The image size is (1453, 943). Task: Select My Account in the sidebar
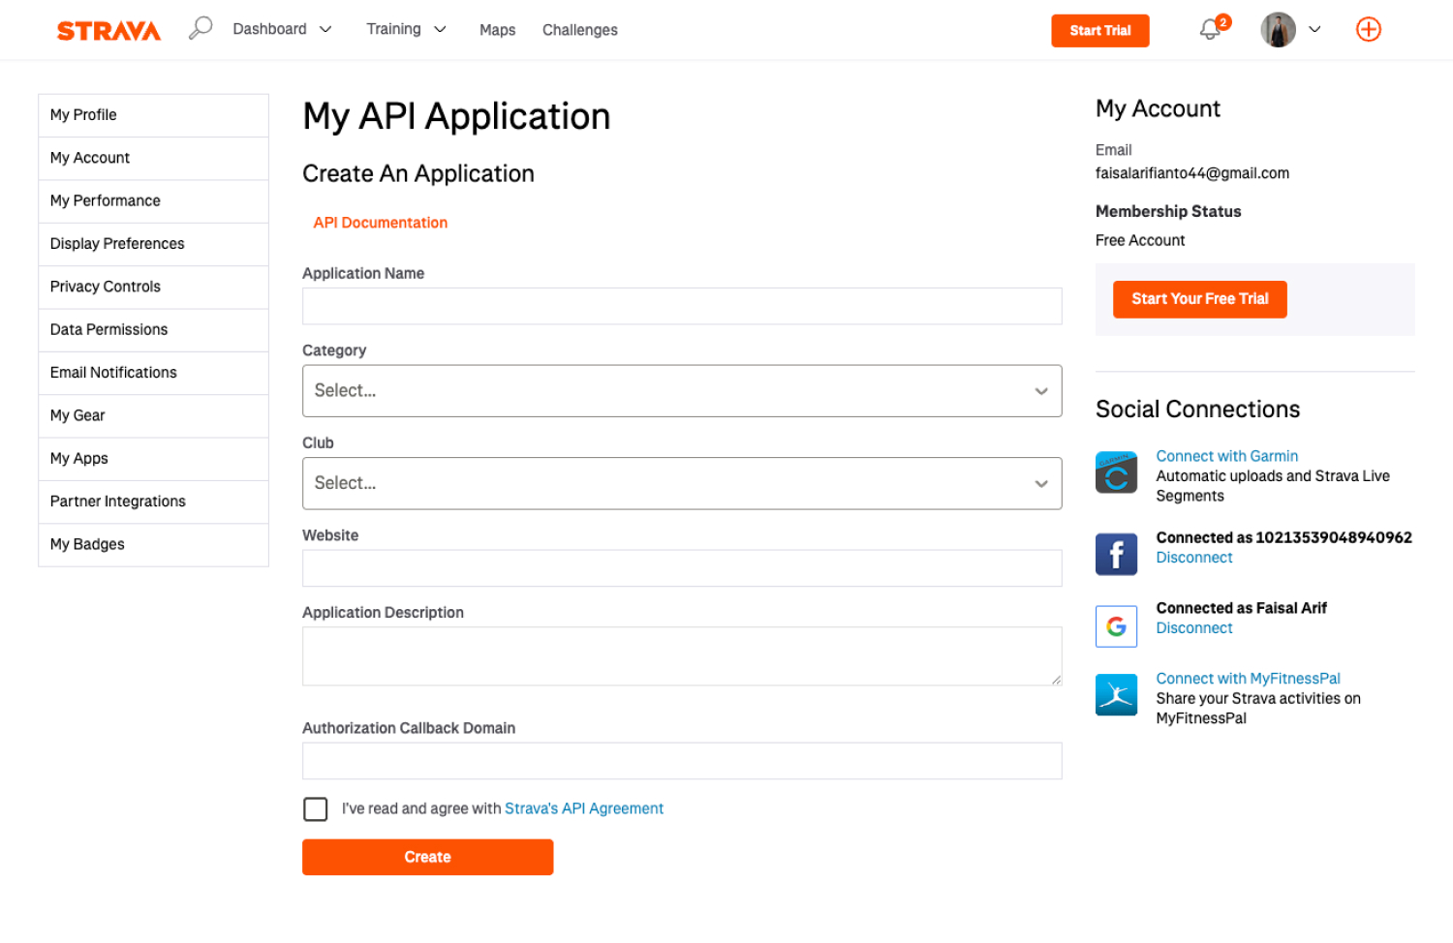pos(153,158)
